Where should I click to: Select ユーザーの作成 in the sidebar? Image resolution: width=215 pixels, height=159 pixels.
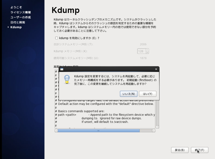click(x=21, y=17)
